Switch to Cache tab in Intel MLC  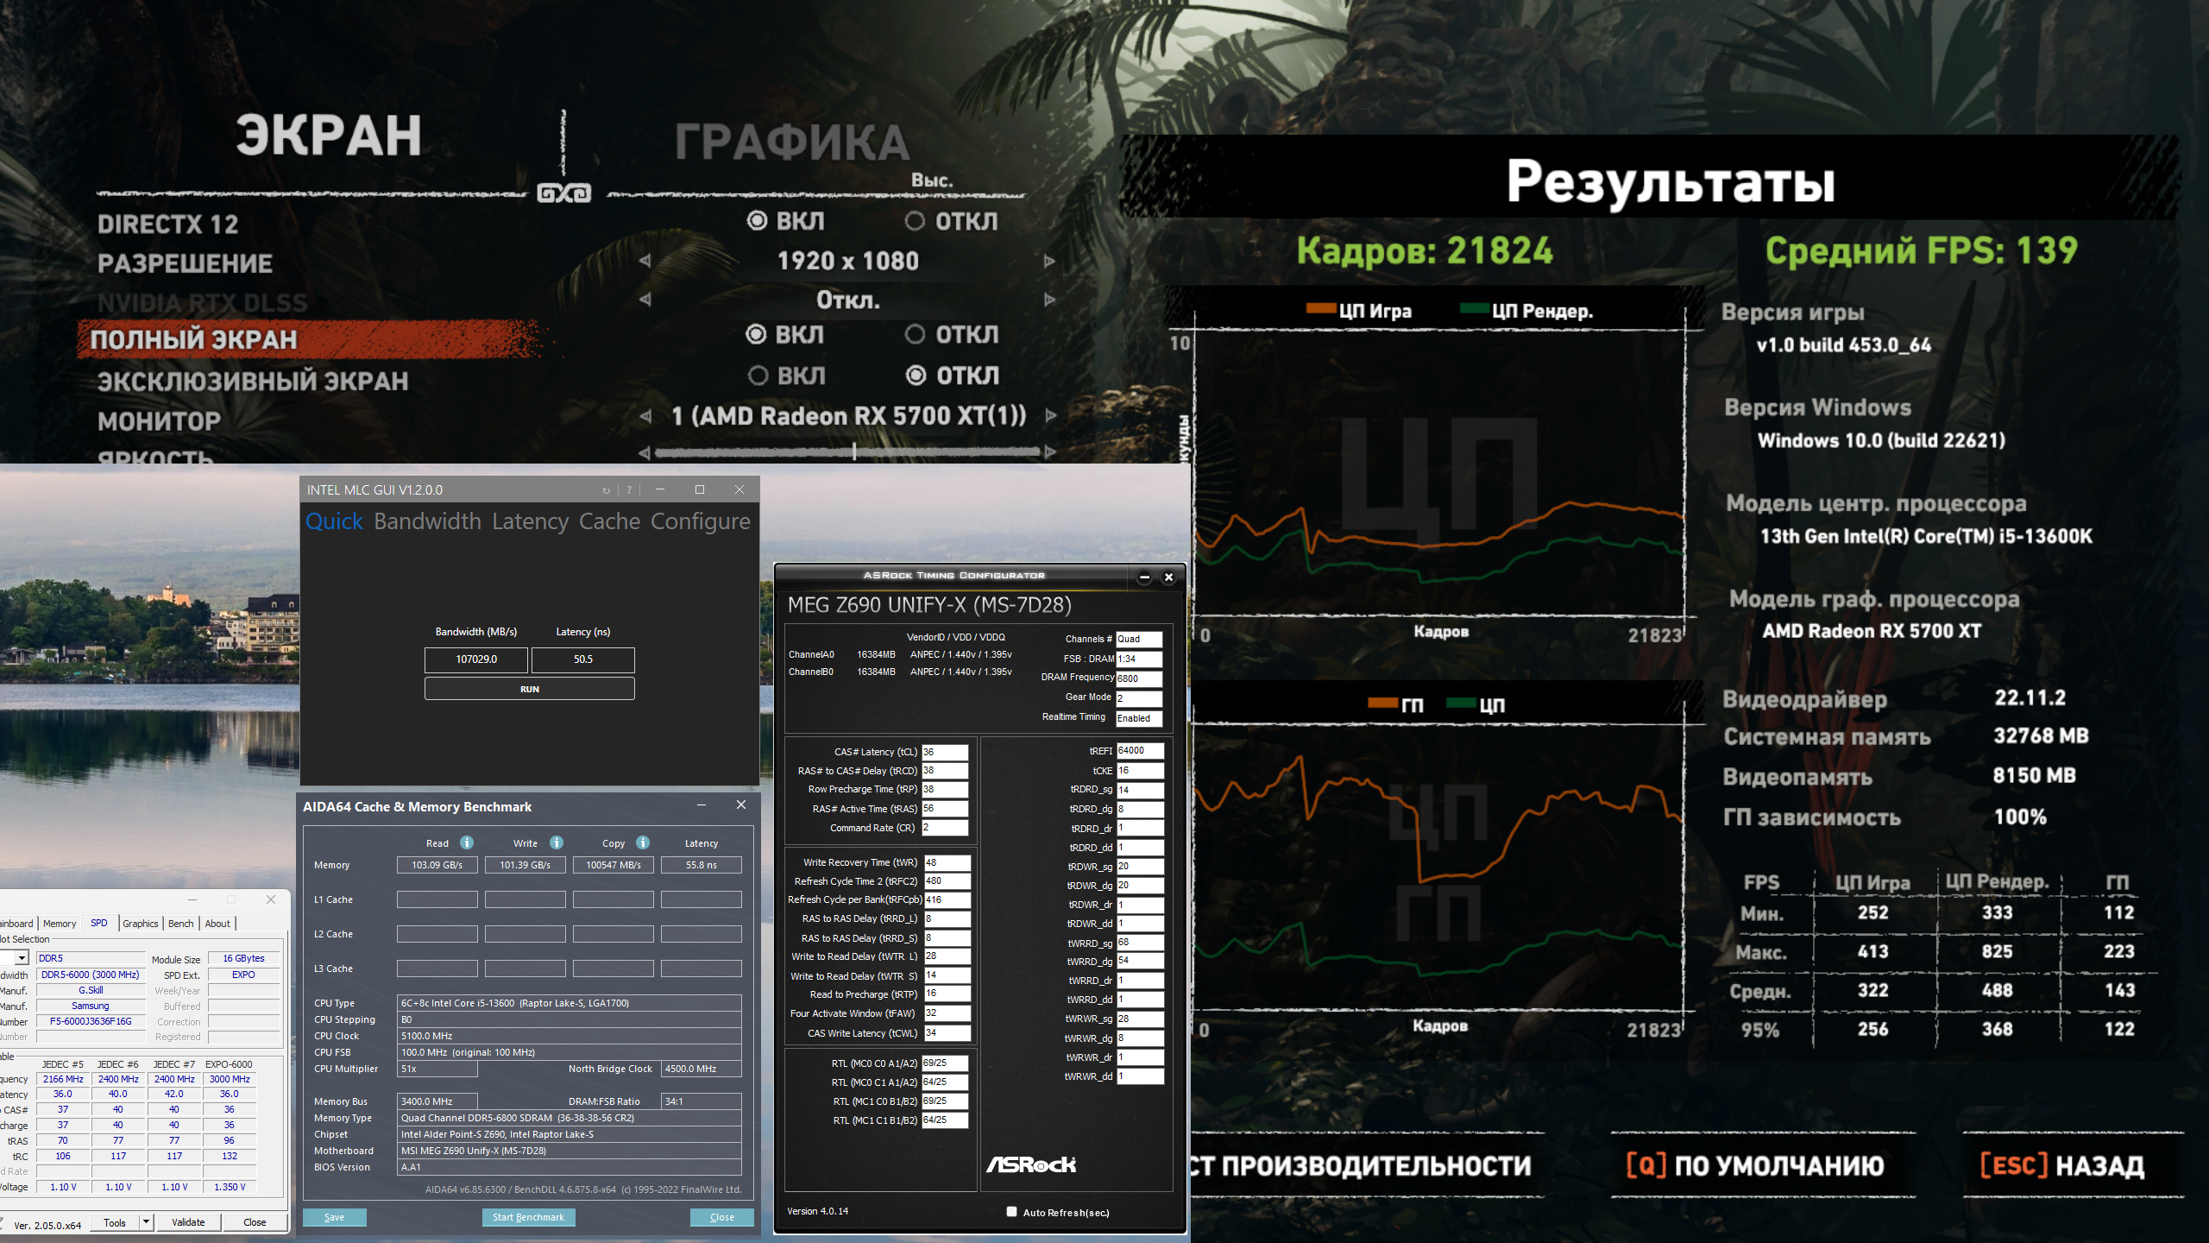tap(609, 521)
